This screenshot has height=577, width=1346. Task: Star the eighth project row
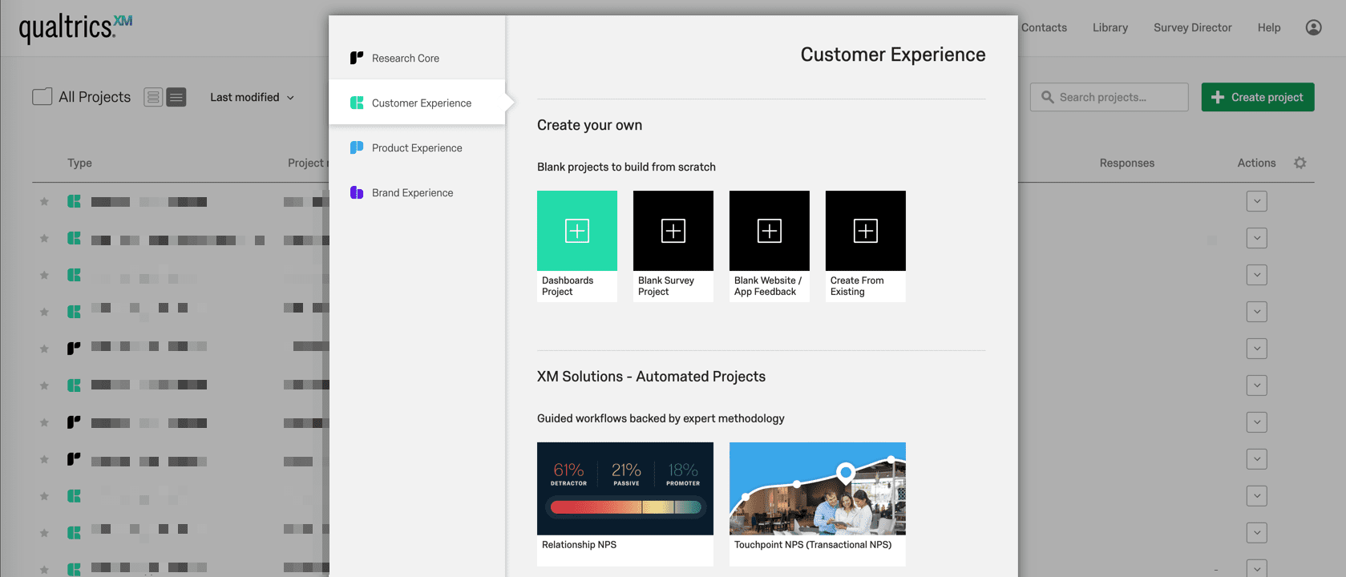(44, 459)
